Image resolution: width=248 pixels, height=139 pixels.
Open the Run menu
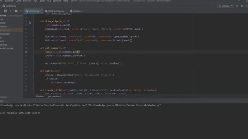click(x=35, y=1)
